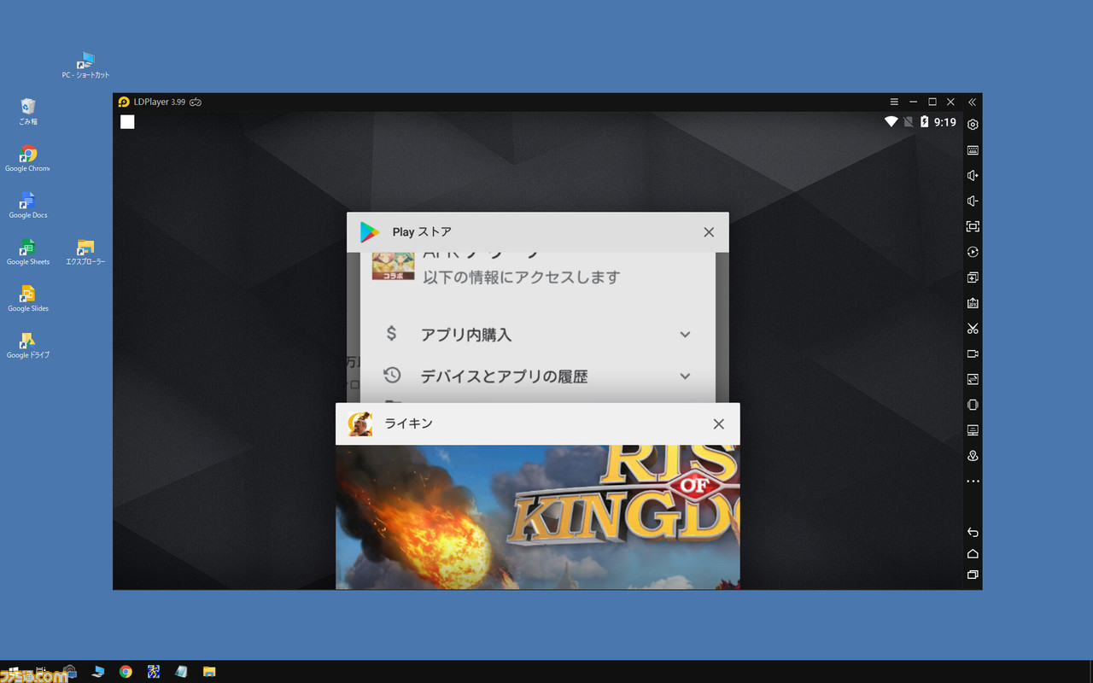The height and width of the screenshot is (683, 1093).
Task: Tap Android home button in sidebar
Action: coord(973,553)
